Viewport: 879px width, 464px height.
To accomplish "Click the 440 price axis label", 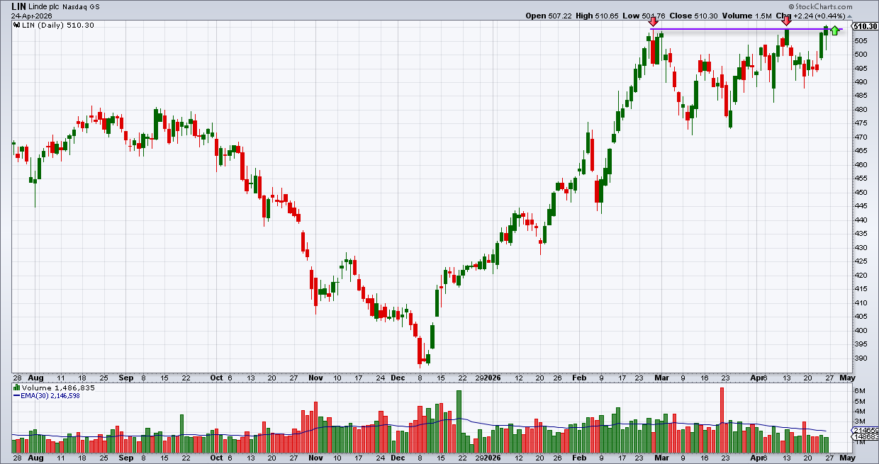I will pos(859,220).
